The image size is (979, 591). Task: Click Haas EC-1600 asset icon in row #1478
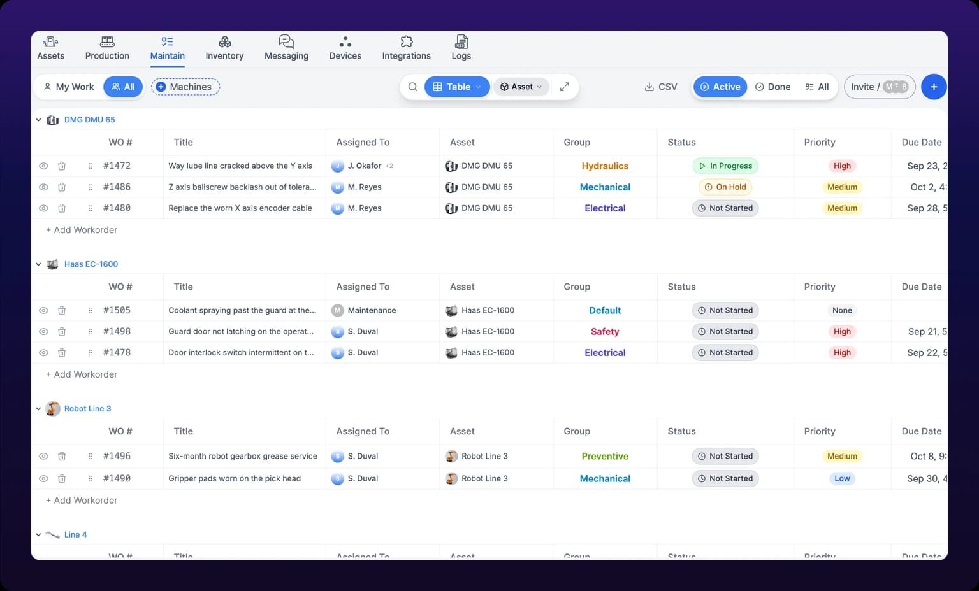[451, 352]
